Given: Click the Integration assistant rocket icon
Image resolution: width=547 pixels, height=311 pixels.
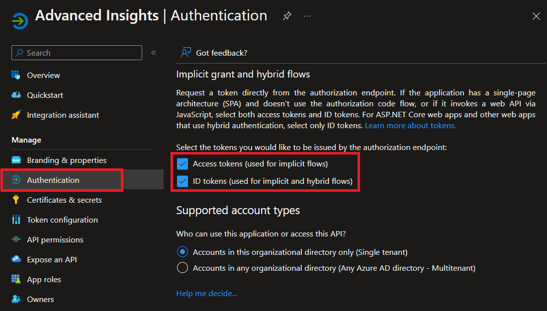Looking at the screenshot, I should point(16,115).
